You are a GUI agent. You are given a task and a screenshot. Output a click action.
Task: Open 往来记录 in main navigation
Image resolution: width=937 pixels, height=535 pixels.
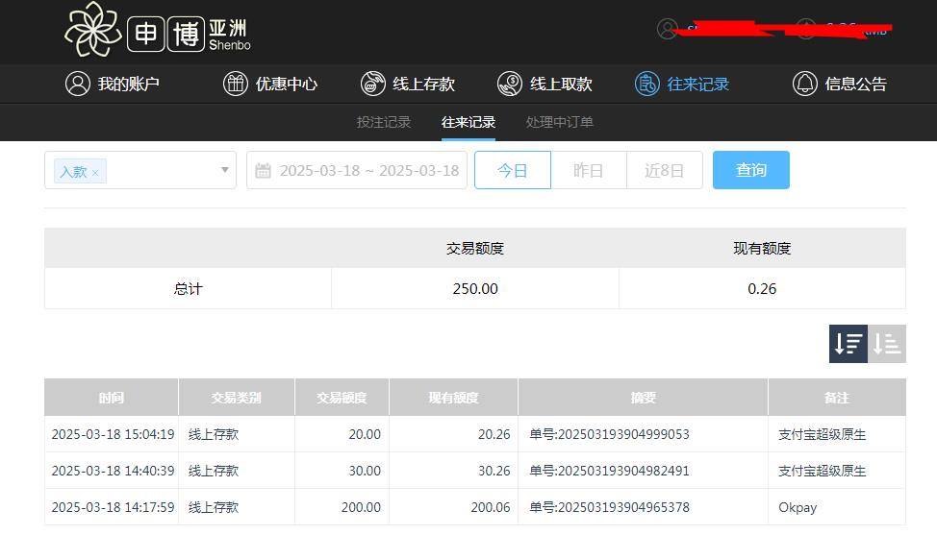682,85
